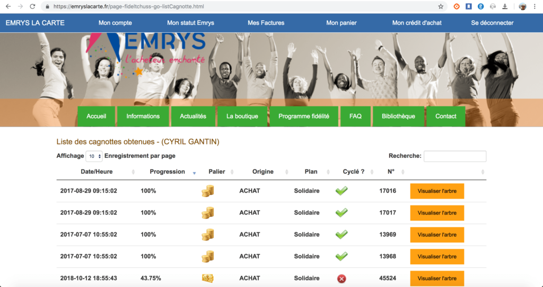Click the 43.75% progression value

point(151,278)
